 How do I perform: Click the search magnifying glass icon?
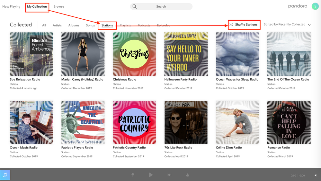[135, 6]
